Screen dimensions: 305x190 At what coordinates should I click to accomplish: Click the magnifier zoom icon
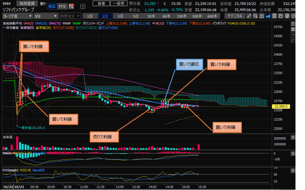(x=255, y=16)
